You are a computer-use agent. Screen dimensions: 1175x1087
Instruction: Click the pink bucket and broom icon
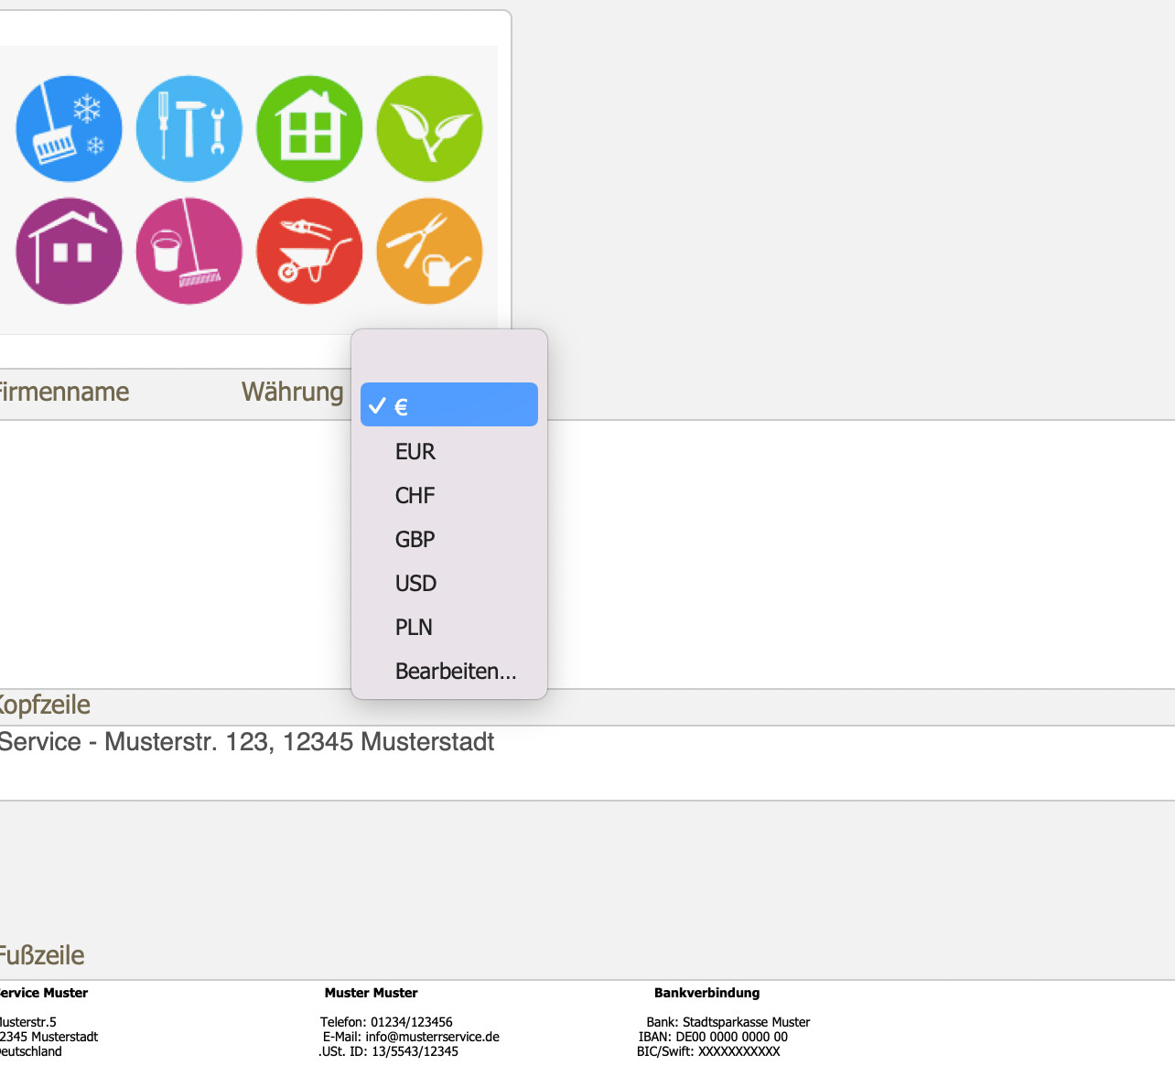(189, 252)
